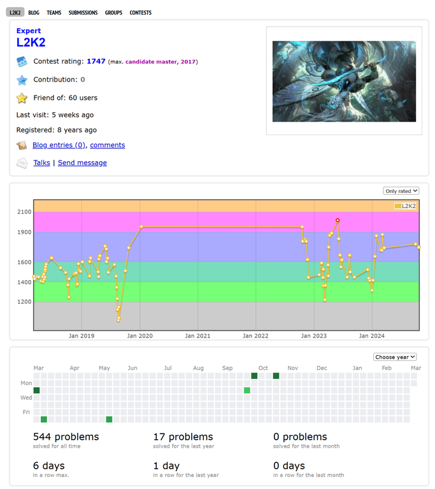The width and height of the screenshot is (435, 489).
Task: Click the talks envelope icon
Action: pyautogui.click(x=22, y=163)
